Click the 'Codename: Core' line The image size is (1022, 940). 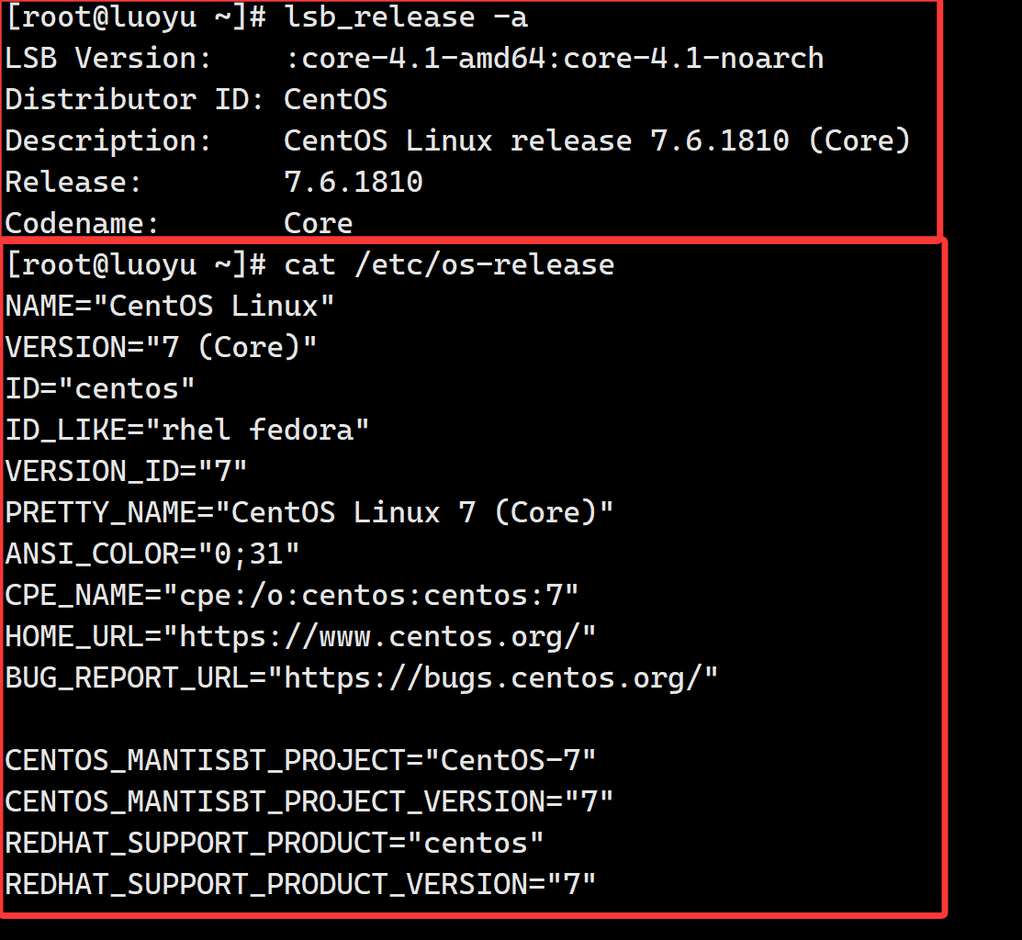point(178,223)
